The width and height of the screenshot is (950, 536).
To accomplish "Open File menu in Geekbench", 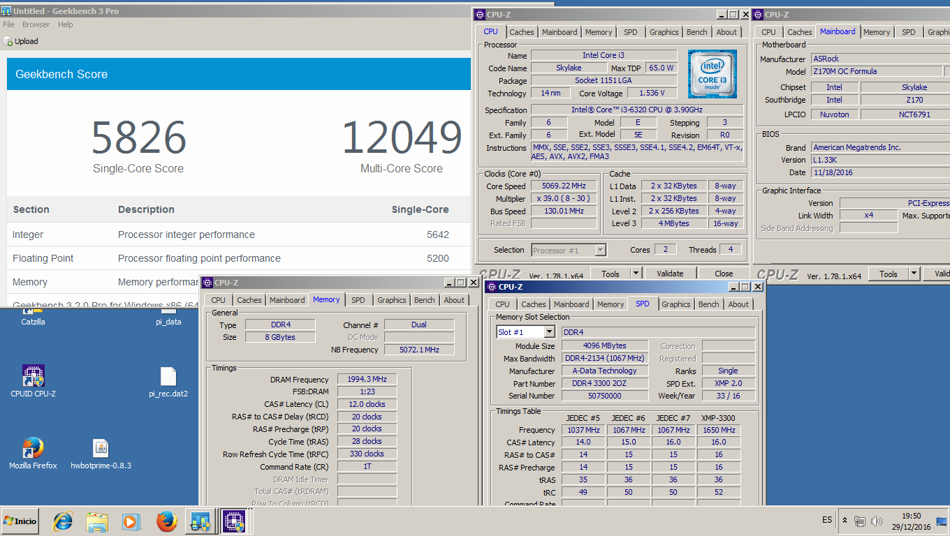I will tap(8, 24).
